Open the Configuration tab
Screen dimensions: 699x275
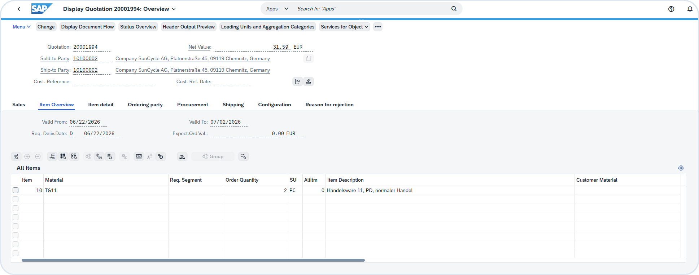(275, 105)
